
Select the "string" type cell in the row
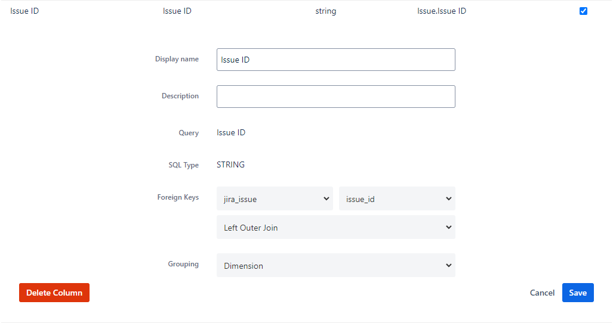click(325, 11)
